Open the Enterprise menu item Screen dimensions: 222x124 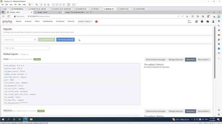point(60,21)
